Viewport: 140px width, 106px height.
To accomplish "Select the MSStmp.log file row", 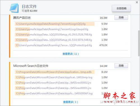I will tap(55, 77).
